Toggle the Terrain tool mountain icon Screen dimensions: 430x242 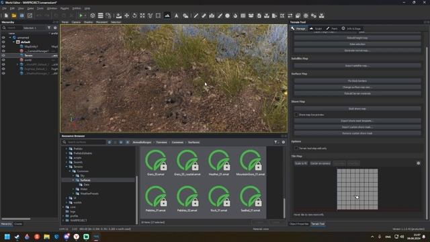point(167,15)
